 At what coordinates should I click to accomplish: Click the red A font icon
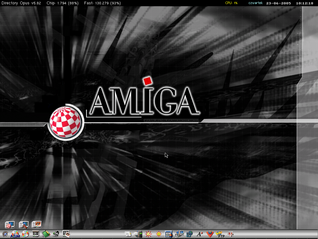pos(200,234)
